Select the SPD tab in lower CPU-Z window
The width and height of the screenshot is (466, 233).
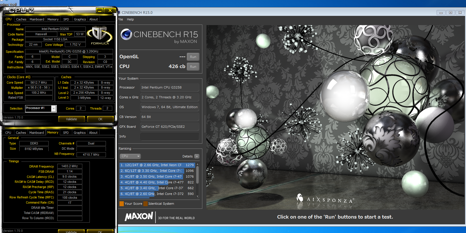point(66,133)
